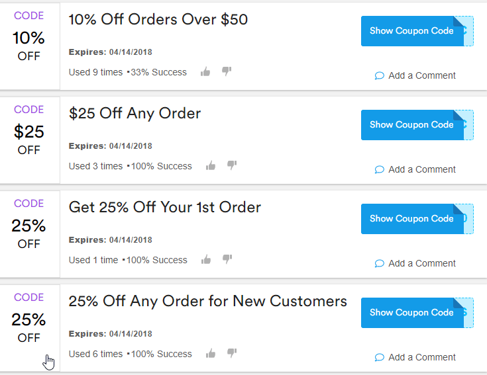Add a comment on the 10% Off coupon
This screenshot has height=375, width=487.
click(415, 75)
